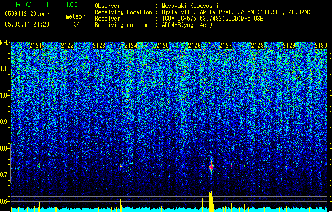Screen dimensions: 333x212
Task: Click the ICOM IC-575 receiver text
Action: point(212,19)
